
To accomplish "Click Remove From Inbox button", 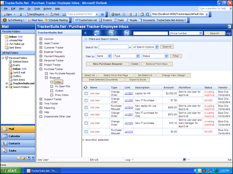I will tap(157, 64).
